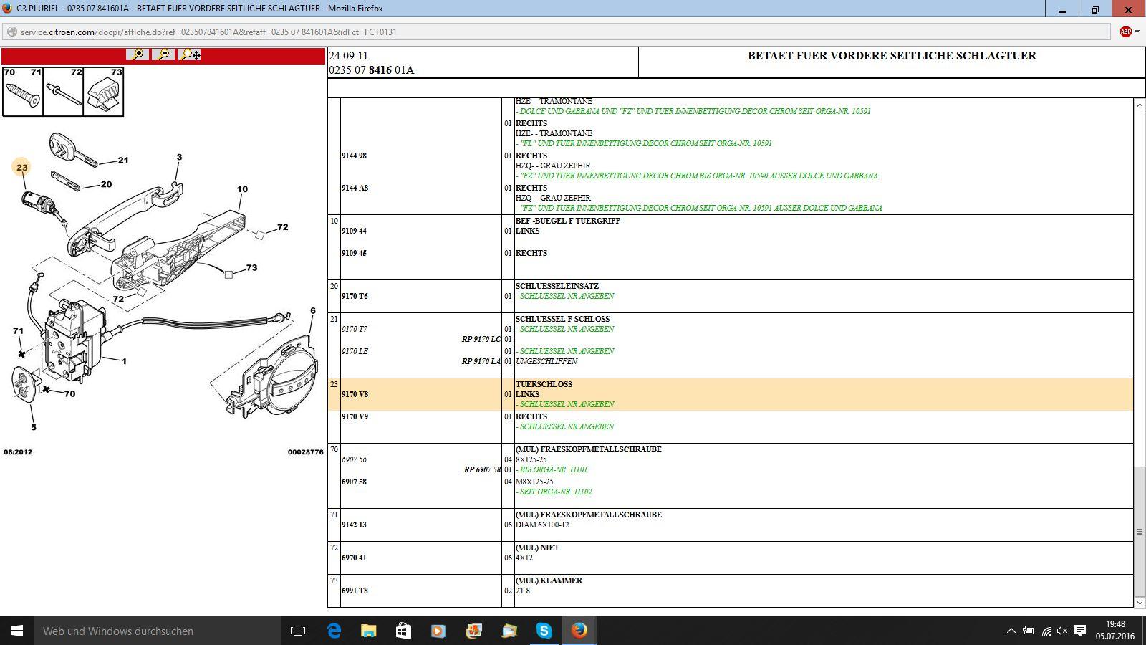Image resolution: width=1146 pixels, height=645 pixels.
Task: Click part number 9144 98
Action: [354, 156]
